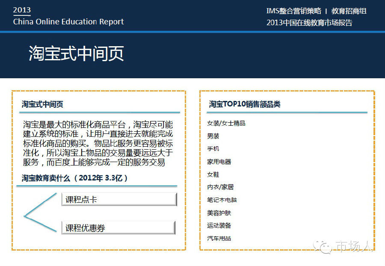Select 手机 list item
Screen dimensions: 385x266
click(x=213, y=149)
